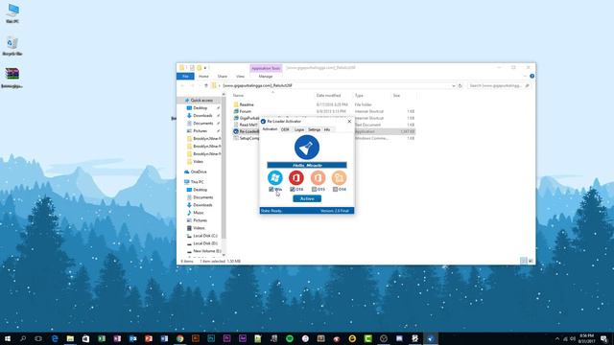Screen dimensions: 614x345
Task: Close the Re-Loader Activator dialog
Action: click(349, 122)
